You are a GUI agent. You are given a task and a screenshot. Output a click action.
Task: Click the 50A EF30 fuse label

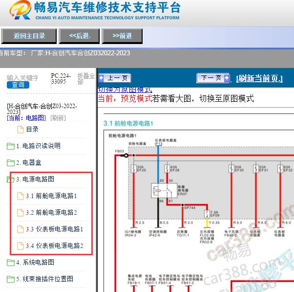coord(239,168)
